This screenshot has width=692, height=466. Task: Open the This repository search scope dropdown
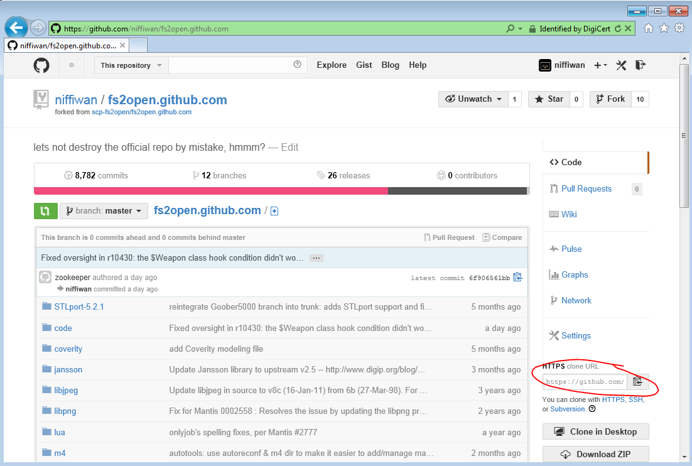tap(131, 65)
